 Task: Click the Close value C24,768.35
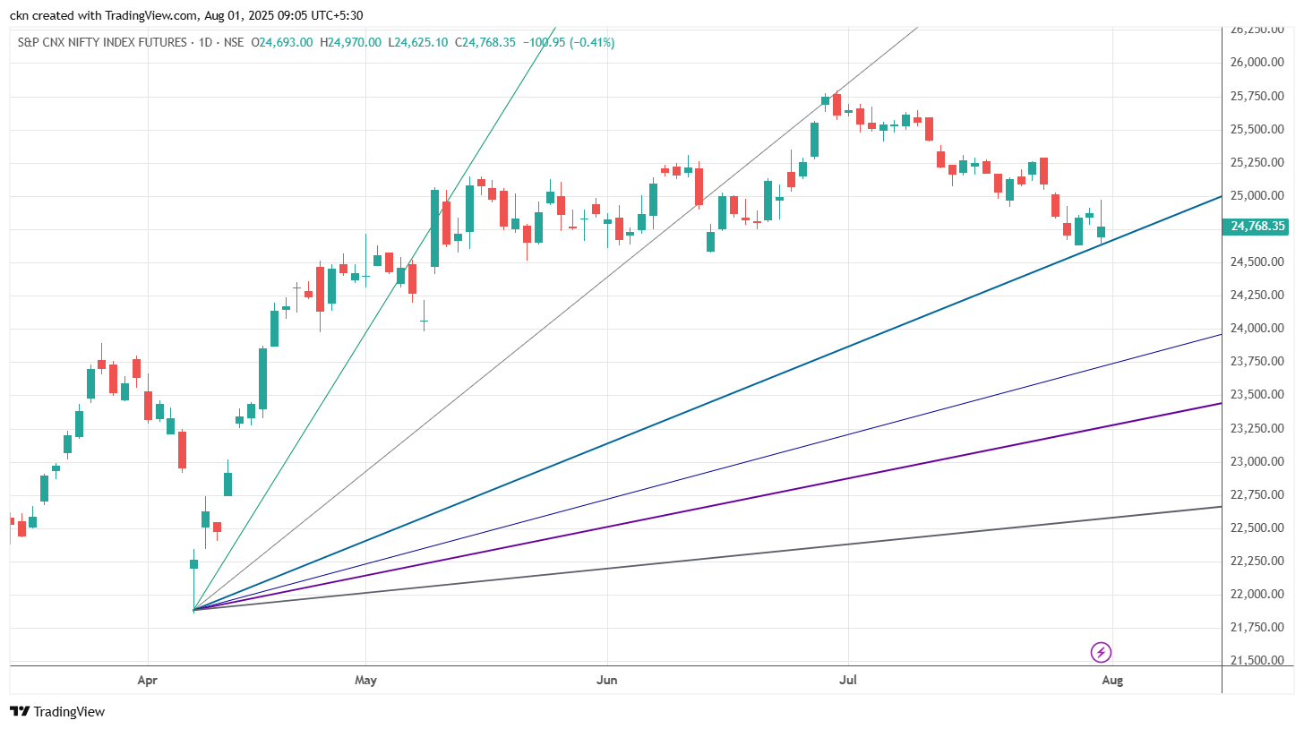[x=485, y=42]
